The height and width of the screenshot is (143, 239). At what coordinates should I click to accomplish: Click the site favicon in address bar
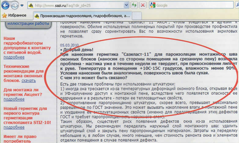pyautogui.click(x=31, y=5)
